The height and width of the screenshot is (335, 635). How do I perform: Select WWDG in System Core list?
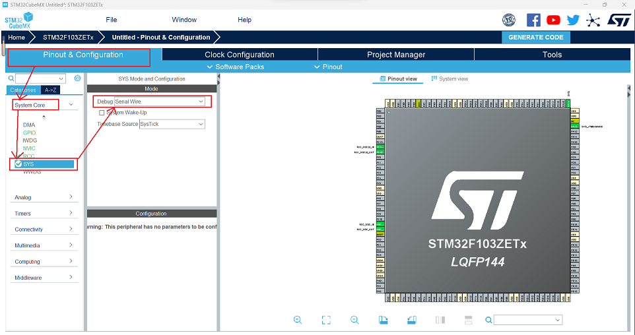(x=32, y=172)
